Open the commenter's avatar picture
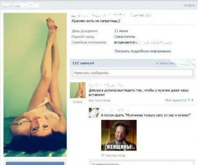This screenshot has width=198, height=165. coord(94,113)
